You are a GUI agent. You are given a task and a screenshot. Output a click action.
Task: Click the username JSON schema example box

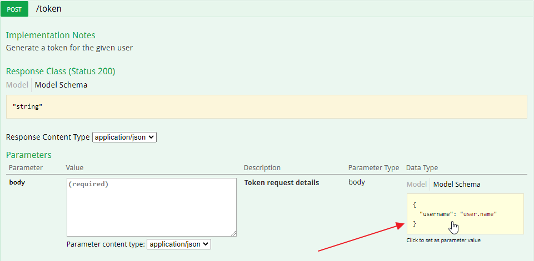click(x=465, y=213)
